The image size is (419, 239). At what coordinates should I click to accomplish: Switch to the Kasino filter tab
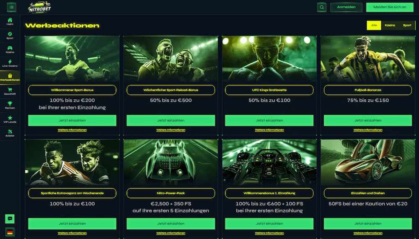(x=390, y=25)
